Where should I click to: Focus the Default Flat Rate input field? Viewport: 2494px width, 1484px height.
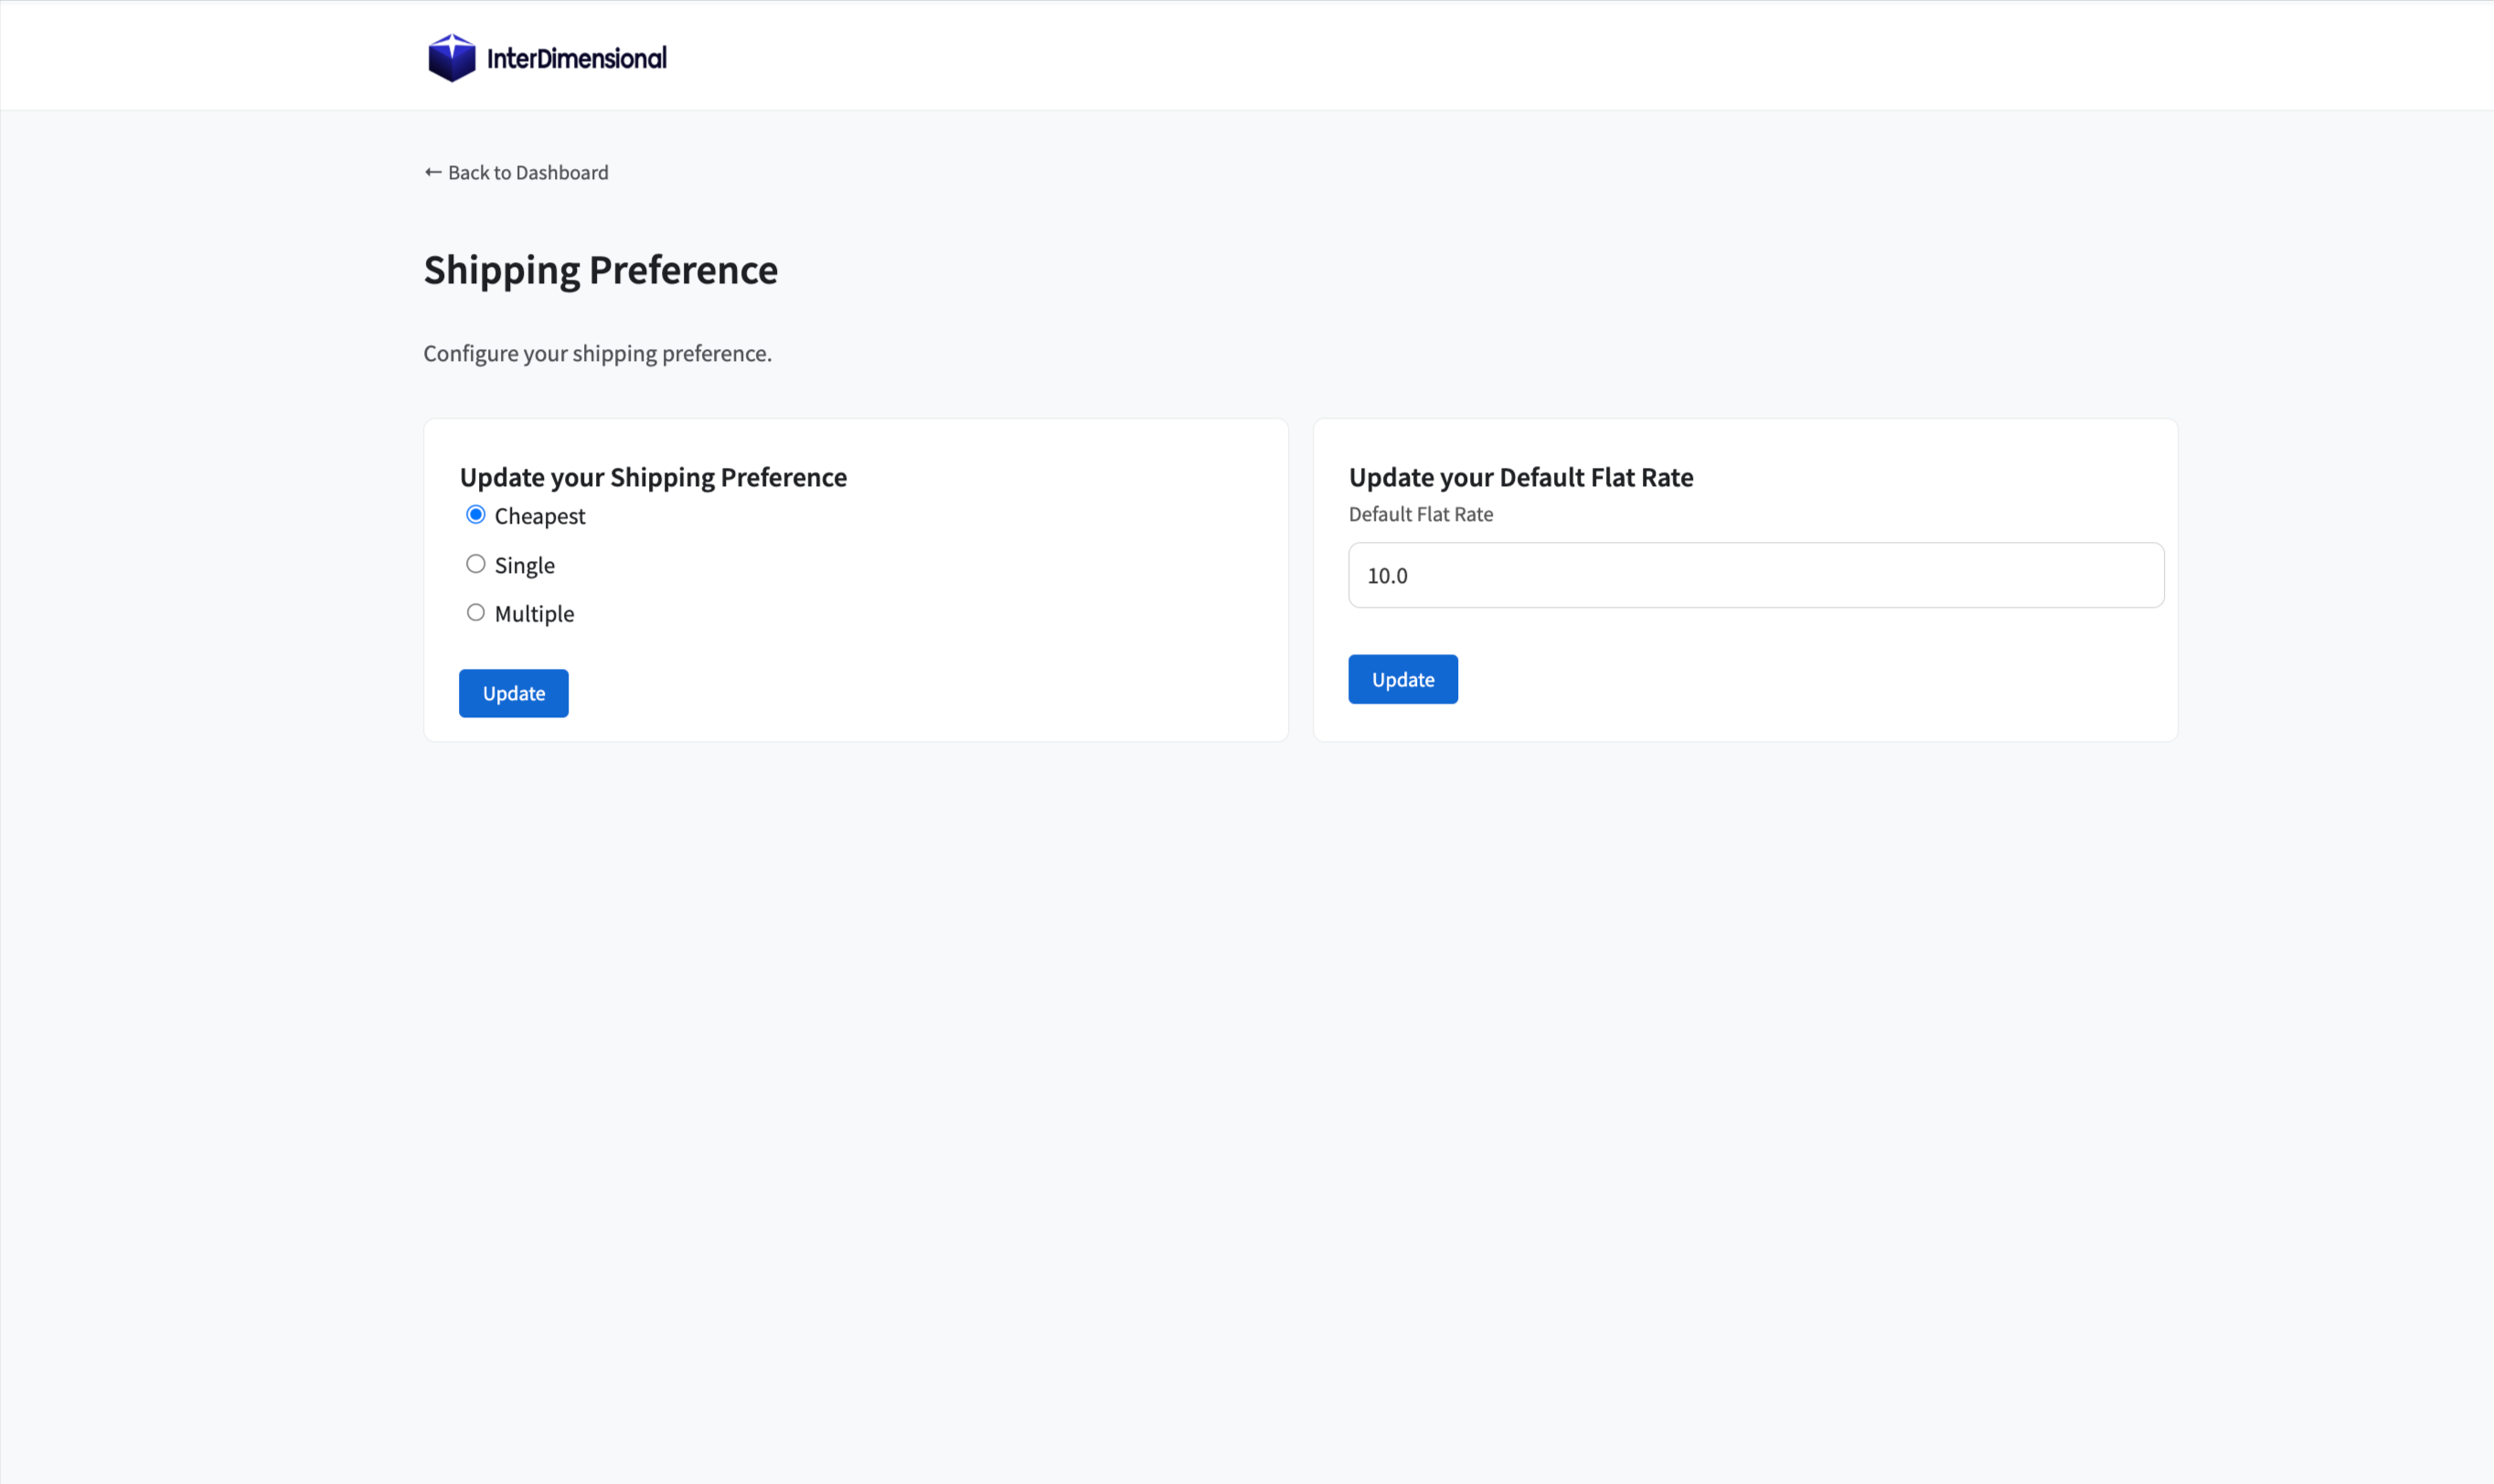click(1755, 575)
